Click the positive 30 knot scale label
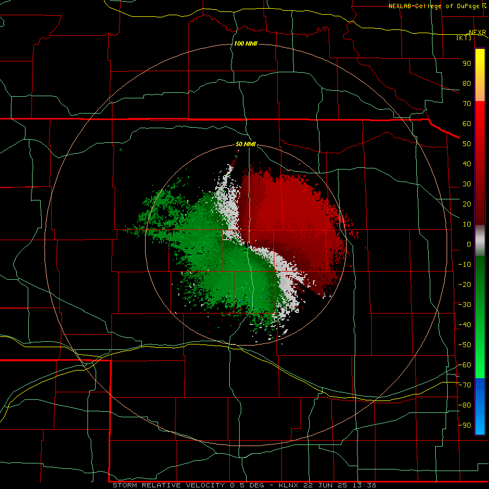Screen dimensions: 489x489 467,184
